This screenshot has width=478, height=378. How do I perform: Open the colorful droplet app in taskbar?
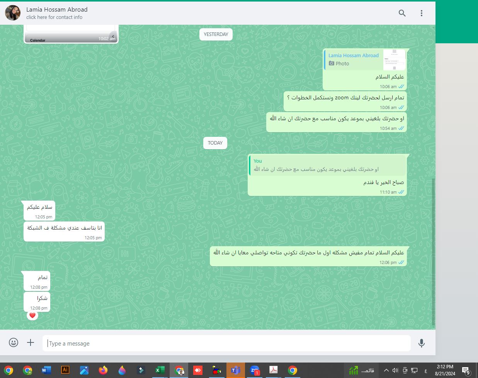pyautogui.click(x=122, y=370)
